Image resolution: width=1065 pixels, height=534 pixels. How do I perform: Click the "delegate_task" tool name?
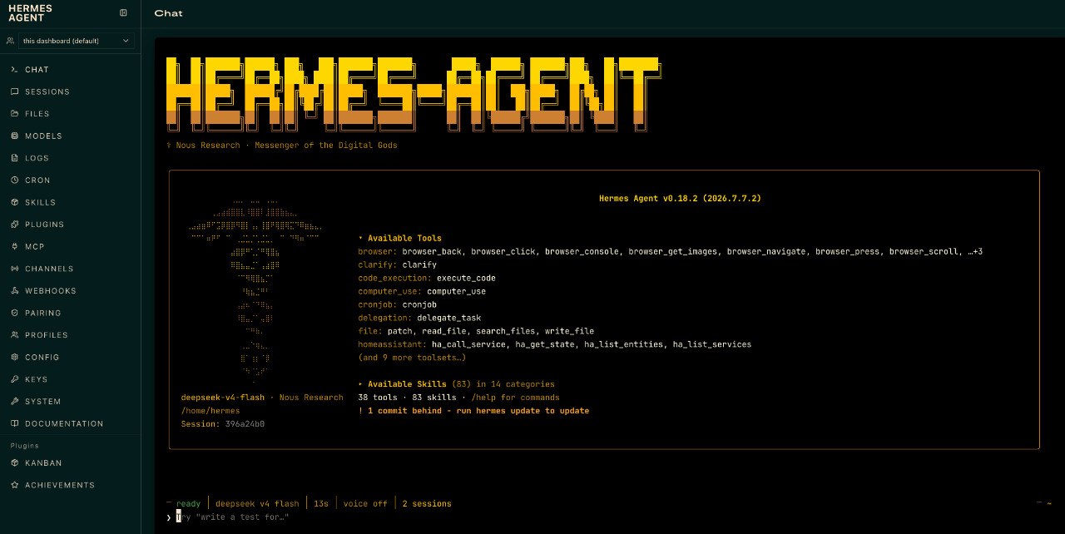(448, 318)
